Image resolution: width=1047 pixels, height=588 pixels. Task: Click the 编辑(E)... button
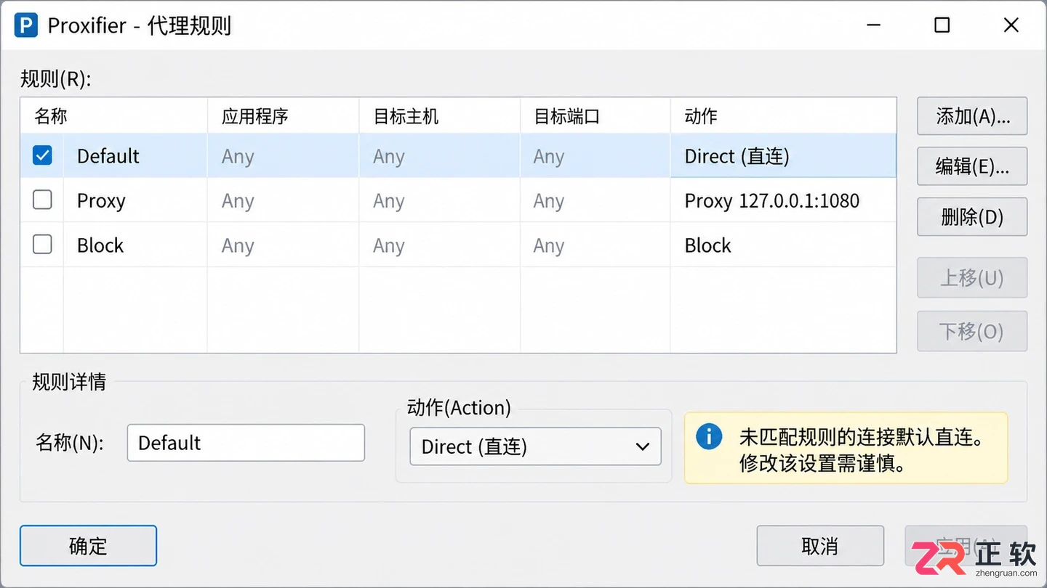click(972, 166)
